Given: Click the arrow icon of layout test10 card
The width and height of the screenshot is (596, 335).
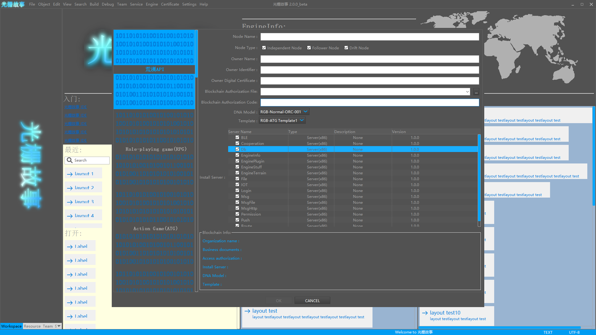Looking at the screenshot, I should tap(425, 313).
